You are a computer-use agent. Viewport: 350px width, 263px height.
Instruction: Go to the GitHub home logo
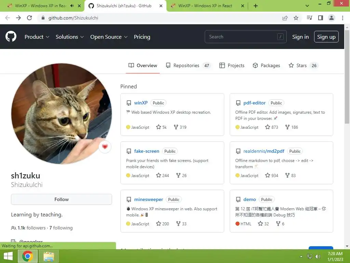pos(11,36)
